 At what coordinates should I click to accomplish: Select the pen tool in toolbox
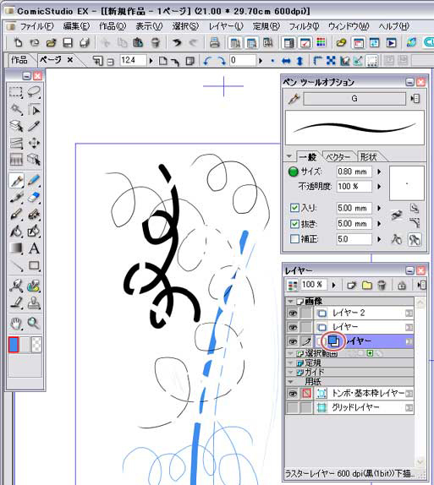16,180
